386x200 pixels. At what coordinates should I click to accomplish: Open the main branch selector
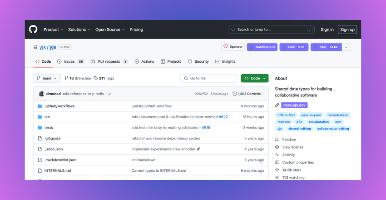[x=47, y=78]
